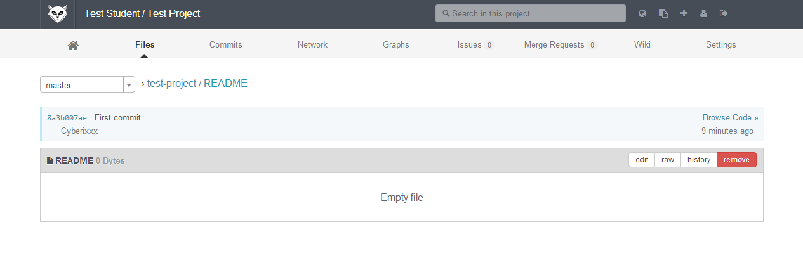Open the Settings tab
The width and height of the screenshot is (803, 253).
[x=721, y=45]
